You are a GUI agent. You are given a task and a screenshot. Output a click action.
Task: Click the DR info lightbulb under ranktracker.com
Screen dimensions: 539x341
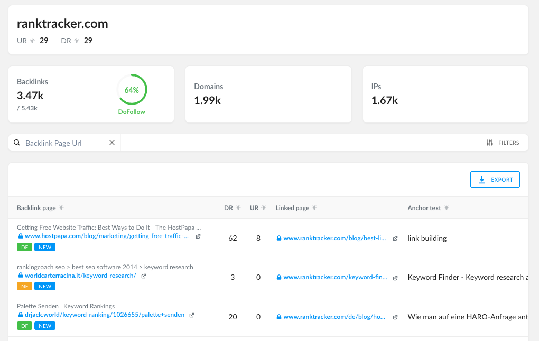(77, 41)
